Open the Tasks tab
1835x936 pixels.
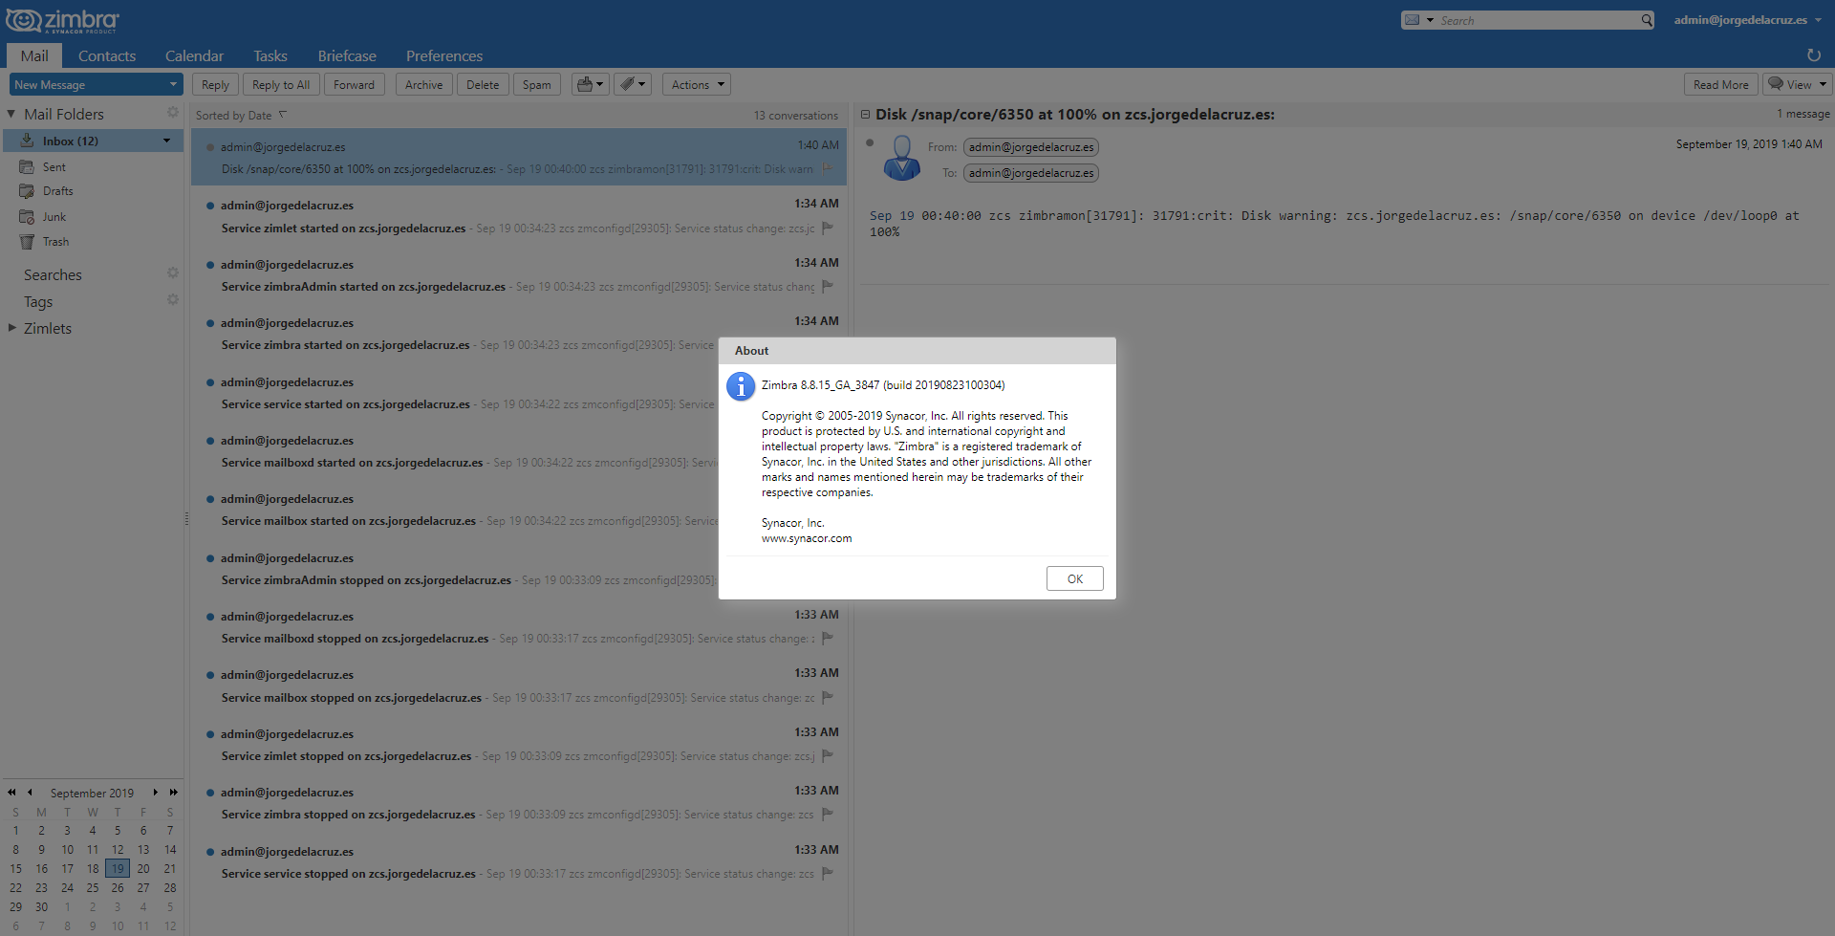coord(270,55)
